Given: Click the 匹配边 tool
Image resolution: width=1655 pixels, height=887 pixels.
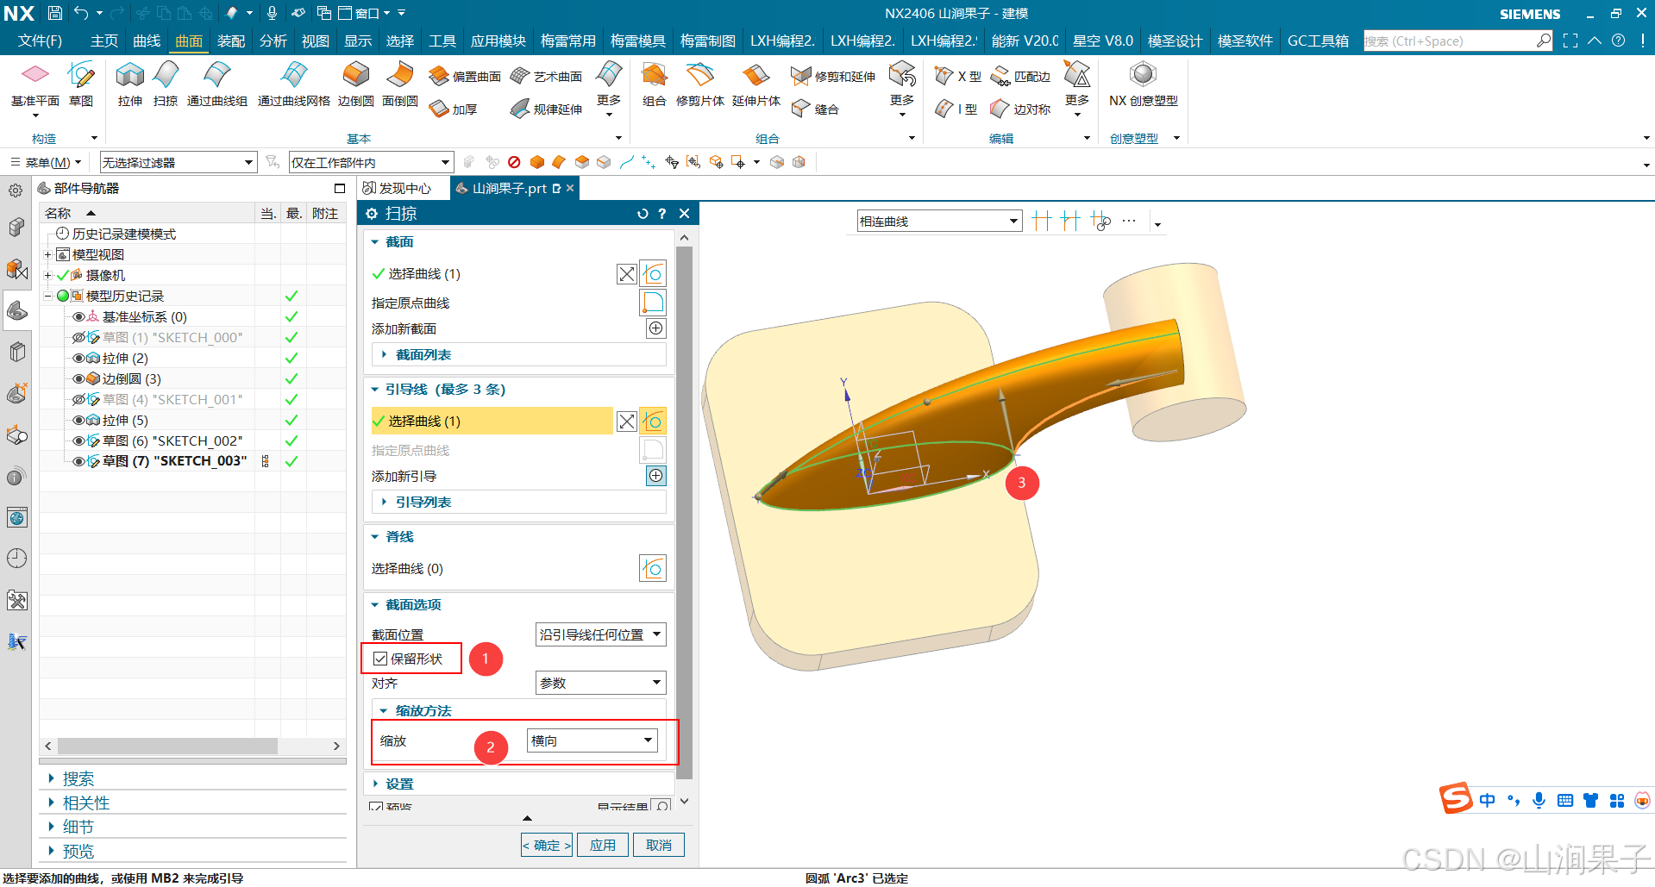Looking at the screenshot, I should coord(1021,77).
